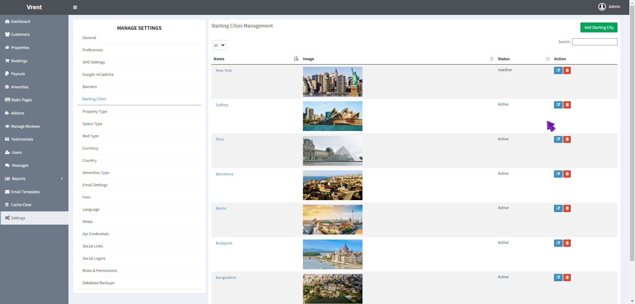The height and width of the screenshot is (304, 635).
Task: Delete the Barcelona starting city
Action: (567, 174)
